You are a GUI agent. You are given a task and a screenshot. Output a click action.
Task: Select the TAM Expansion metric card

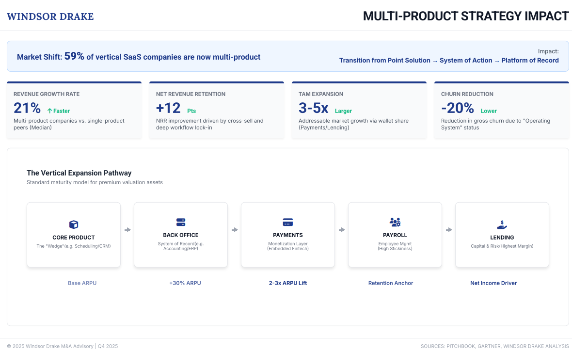click(x=359, y=110)
